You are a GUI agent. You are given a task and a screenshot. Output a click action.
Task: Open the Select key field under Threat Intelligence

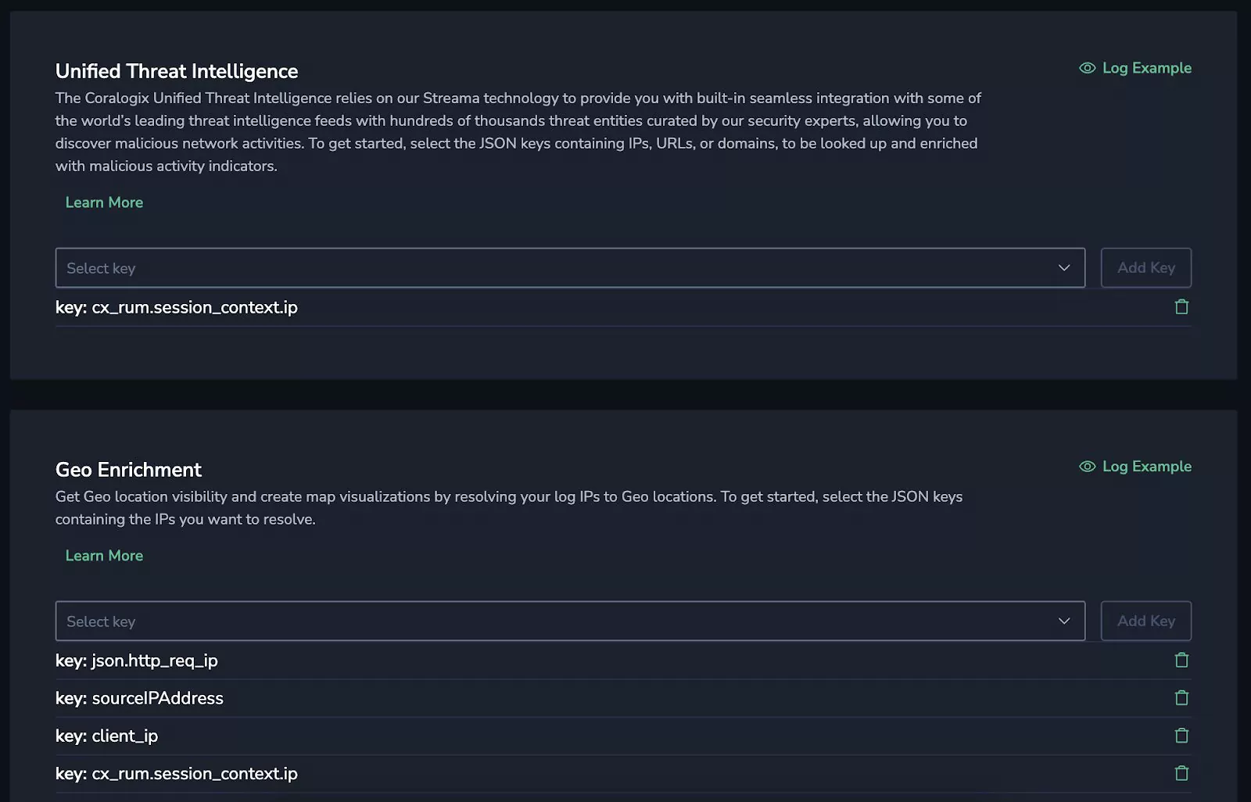(570, 268)
